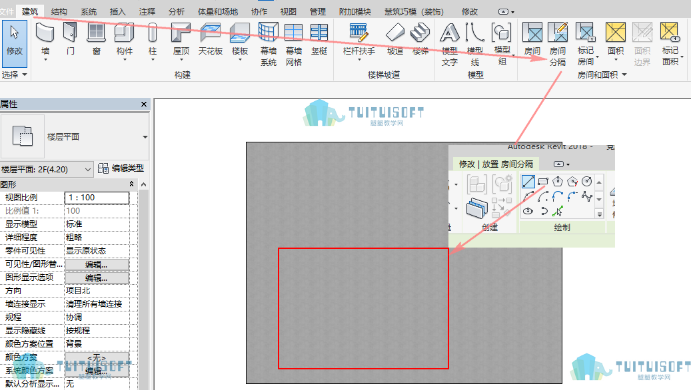Select the Circumscribed Polygon draw tool

point(572,181)
